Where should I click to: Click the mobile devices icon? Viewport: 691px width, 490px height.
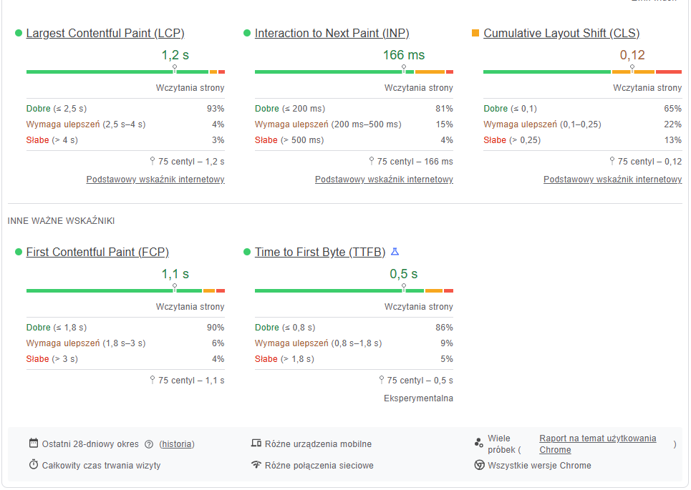click(256, 444)
